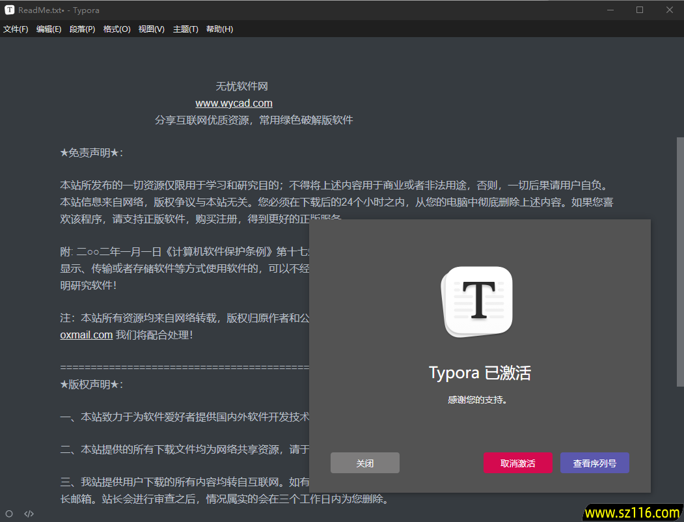This screenshot has height=522, width=684.
Task: Open the 文件(F) menu
Action: (16, 29)
